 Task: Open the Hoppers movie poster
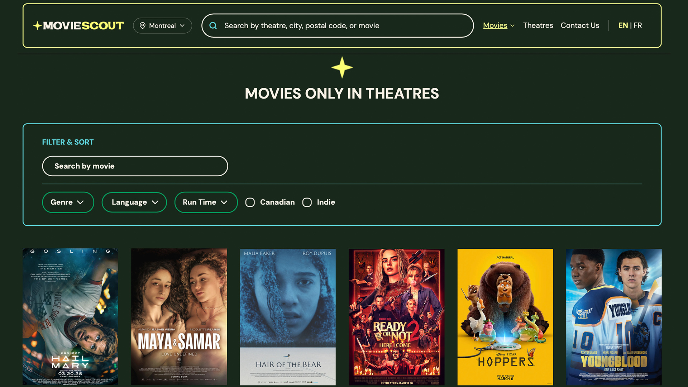(x=505, y=316)
